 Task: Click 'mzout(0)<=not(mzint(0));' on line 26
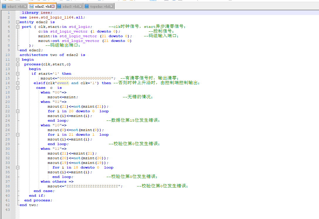click(x=76, y=130)
